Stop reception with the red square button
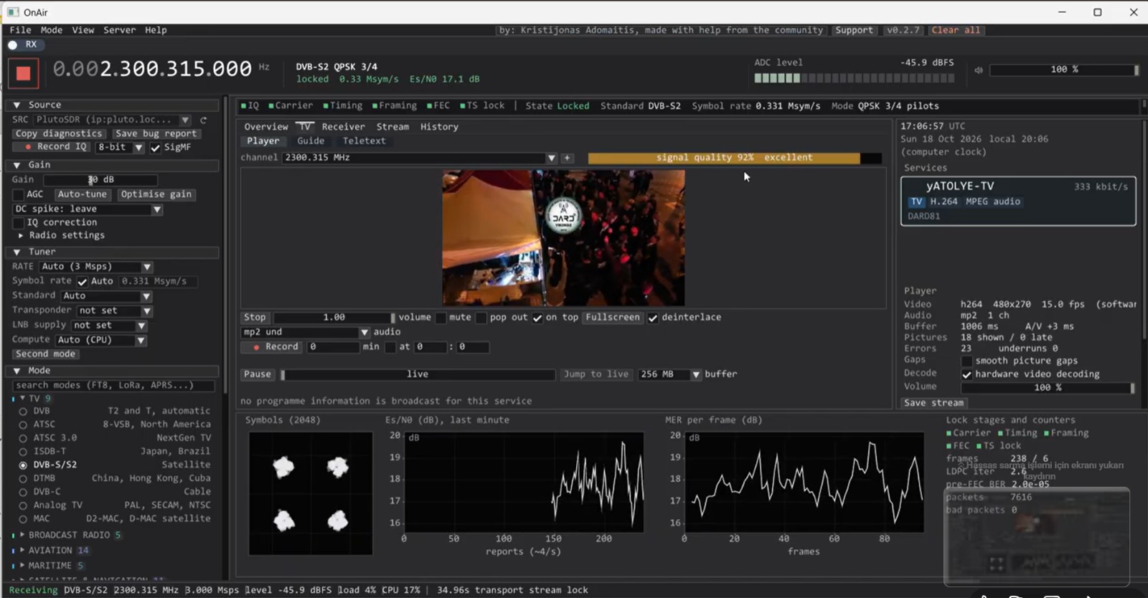The height and width of the screenshot is (598, 1148). click(23, 72)
